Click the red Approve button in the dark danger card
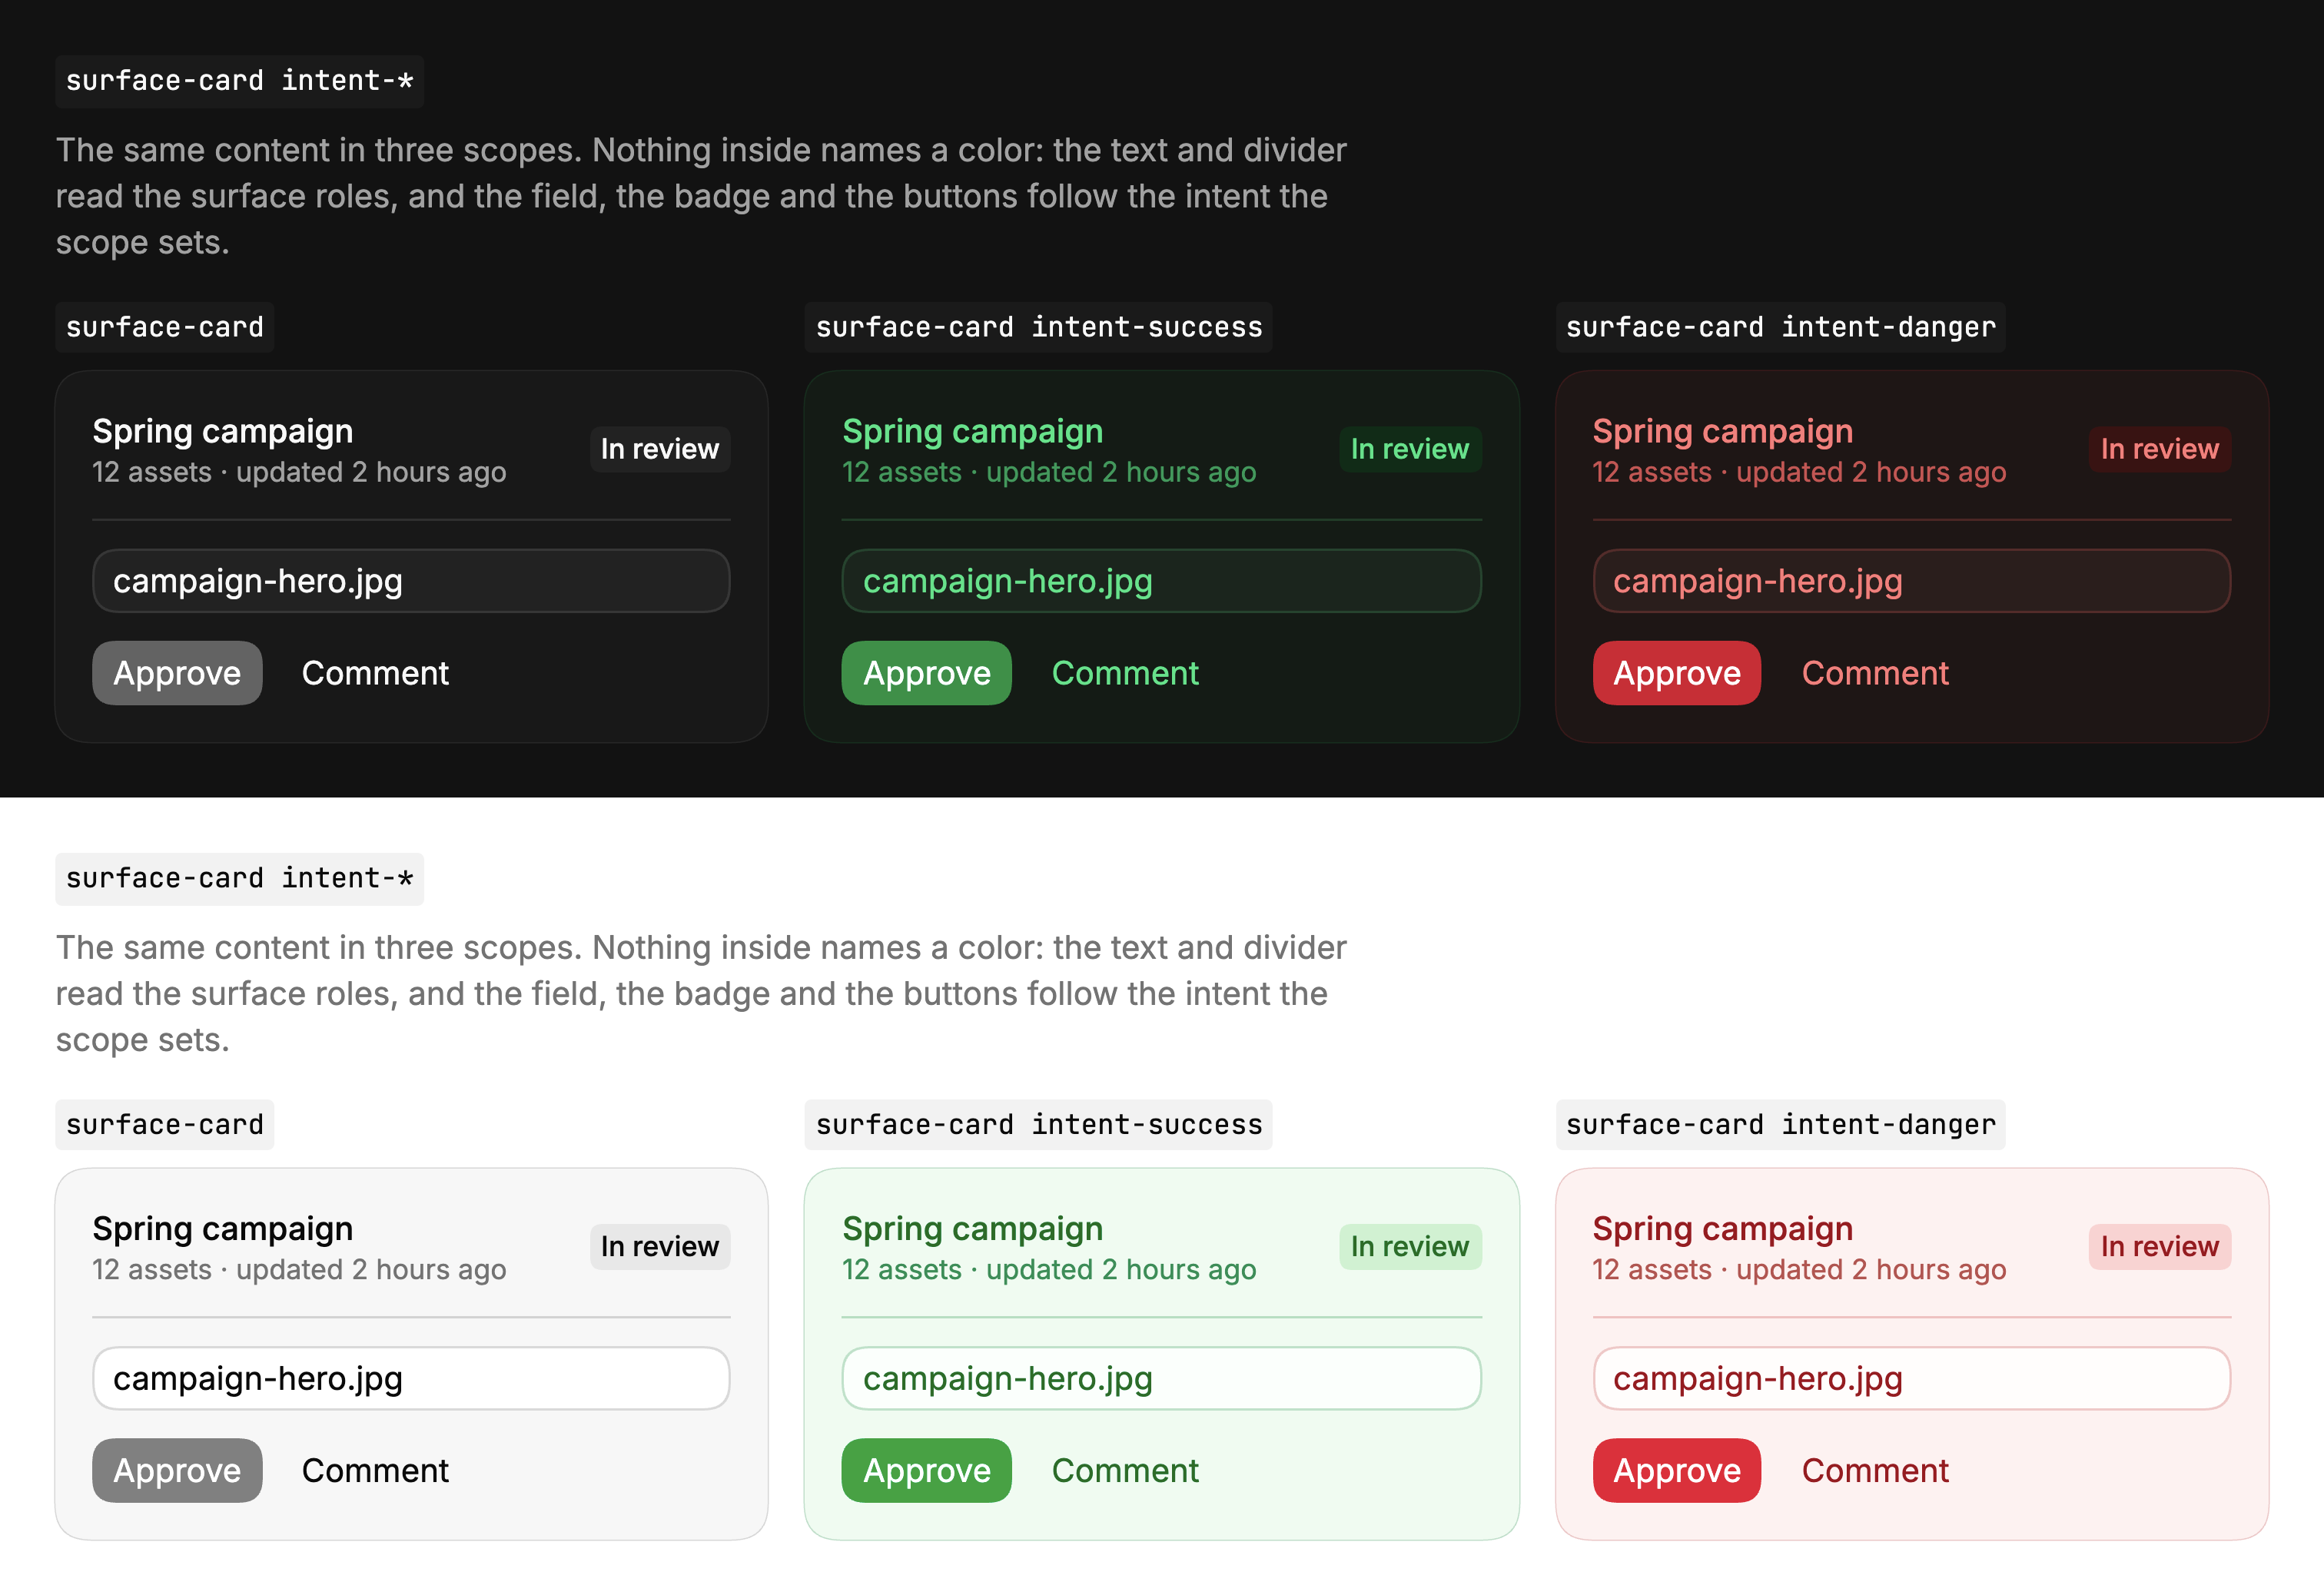 point(1677,673)
